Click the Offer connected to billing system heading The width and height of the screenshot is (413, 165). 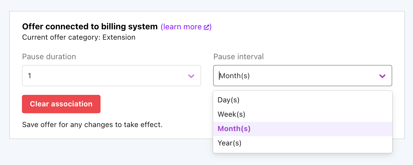[x=90, y=27]
